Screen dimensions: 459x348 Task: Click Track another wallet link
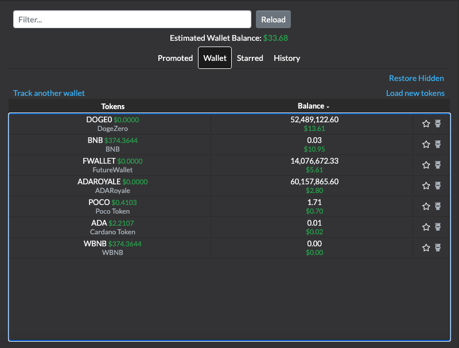point(49,93)
